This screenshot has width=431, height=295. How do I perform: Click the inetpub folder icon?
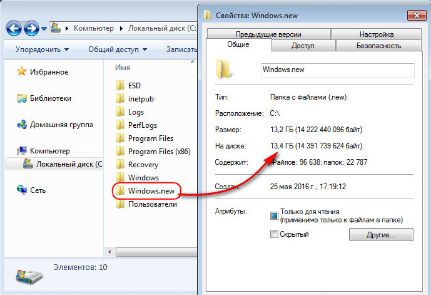click(x=120, y=98)
